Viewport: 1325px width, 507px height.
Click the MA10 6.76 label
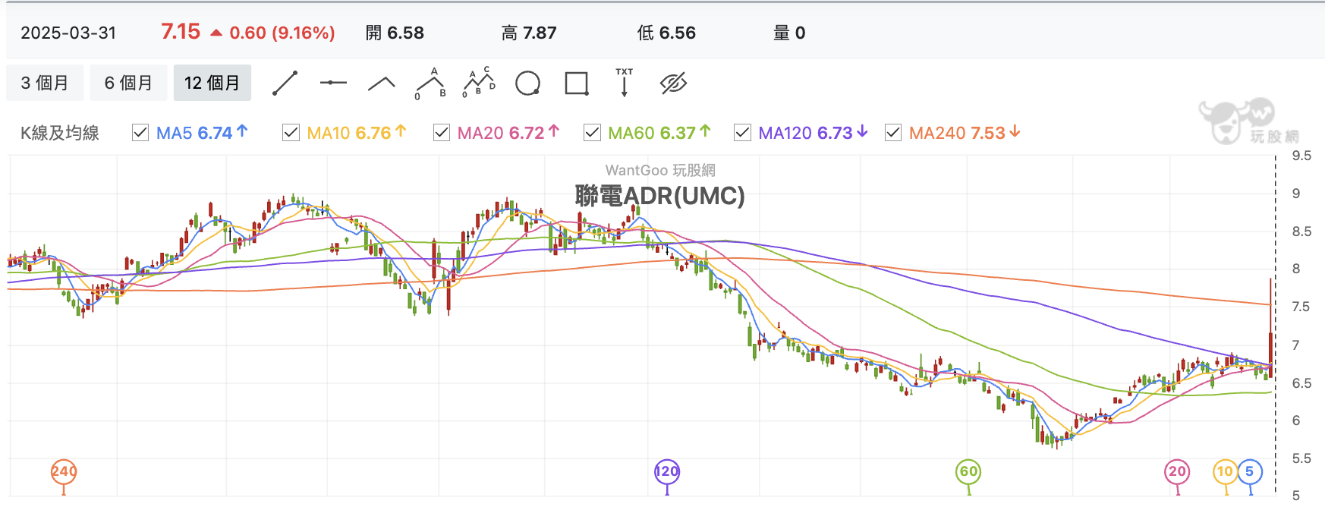click(x=357, y=133)
